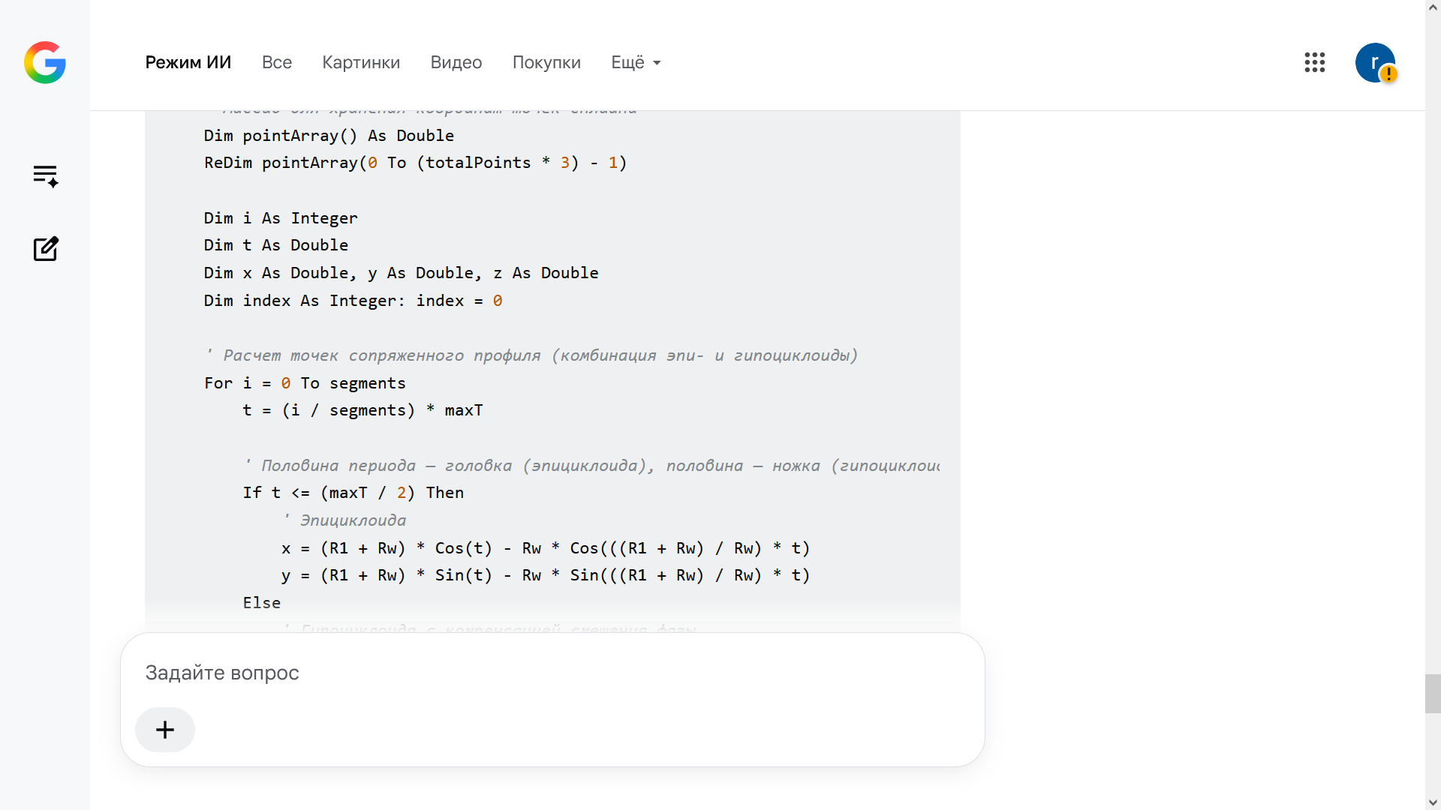
Task: Open the Google apps grid
Action: tap(1315, 62)
